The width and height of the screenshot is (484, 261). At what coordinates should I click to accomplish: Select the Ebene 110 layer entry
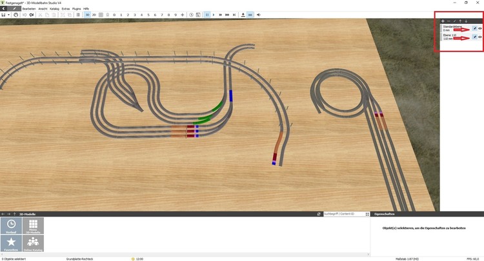tap(452, 37)
